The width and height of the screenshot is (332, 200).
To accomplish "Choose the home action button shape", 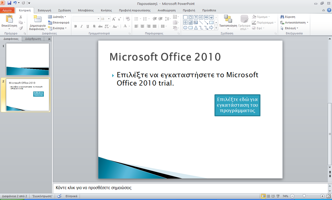I will [191, 22].
